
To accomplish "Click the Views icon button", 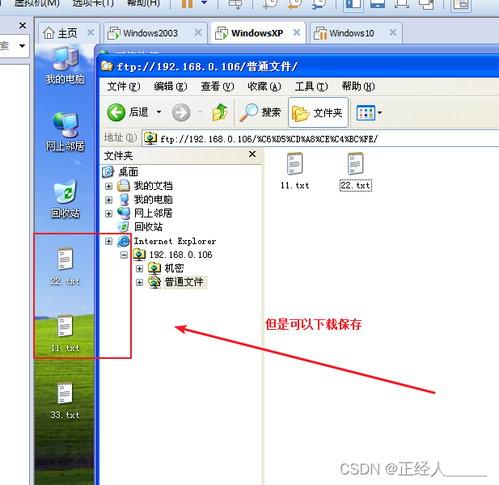I will (366, 112).
